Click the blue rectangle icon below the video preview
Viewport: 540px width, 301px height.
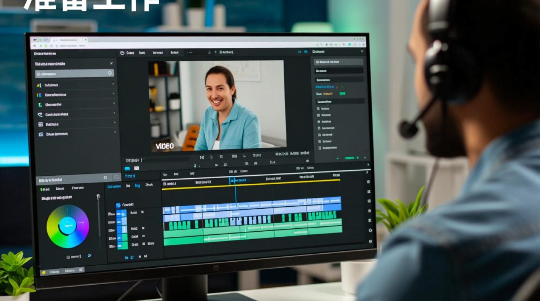coord(127,168)
